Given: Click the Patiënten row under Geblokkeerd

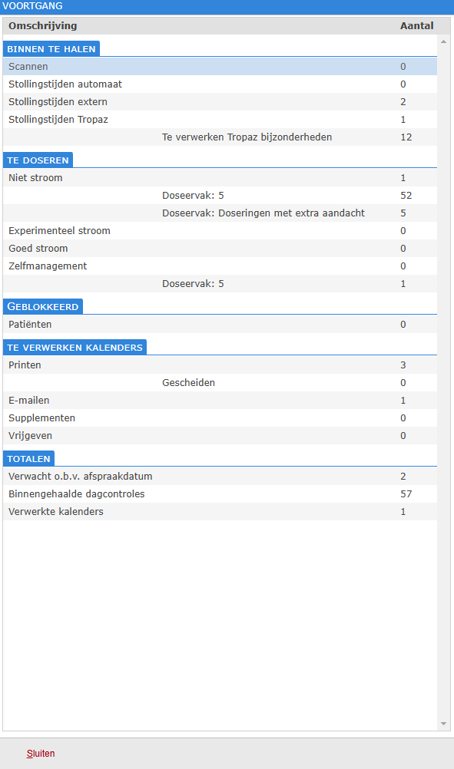Looking at the screenshot, I should [220, 324].
